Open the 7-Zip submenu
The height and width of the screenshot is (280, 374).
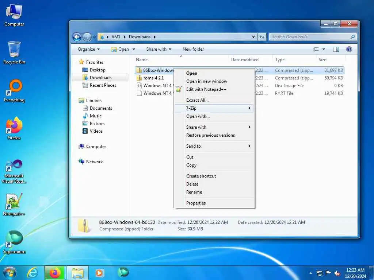point(214,108)
